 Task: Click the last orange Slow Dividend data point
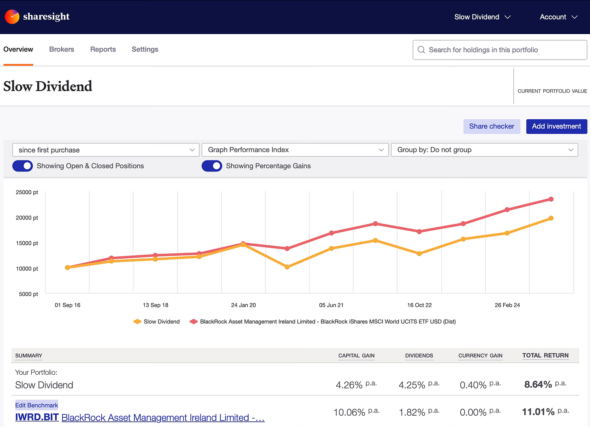[551, 218]
